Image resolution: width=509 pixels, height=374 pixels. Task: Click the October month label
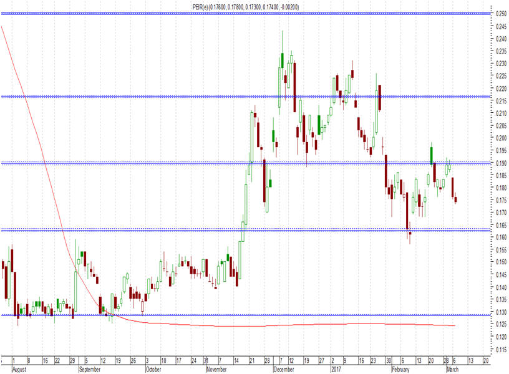153,369
